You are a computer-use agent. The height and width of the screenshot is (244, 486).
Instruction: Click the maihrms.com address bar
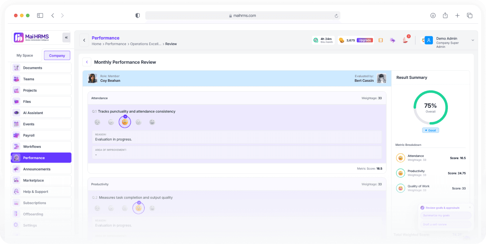pyautogui.click(x=243, y=16)
